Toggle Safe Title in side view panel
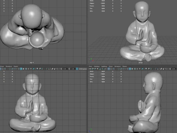177x133 pixels. point(124,69)
